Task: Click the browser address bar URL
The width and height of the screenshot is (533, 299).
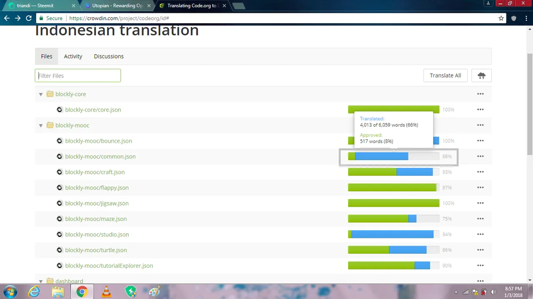Action: tap(119, 18)
